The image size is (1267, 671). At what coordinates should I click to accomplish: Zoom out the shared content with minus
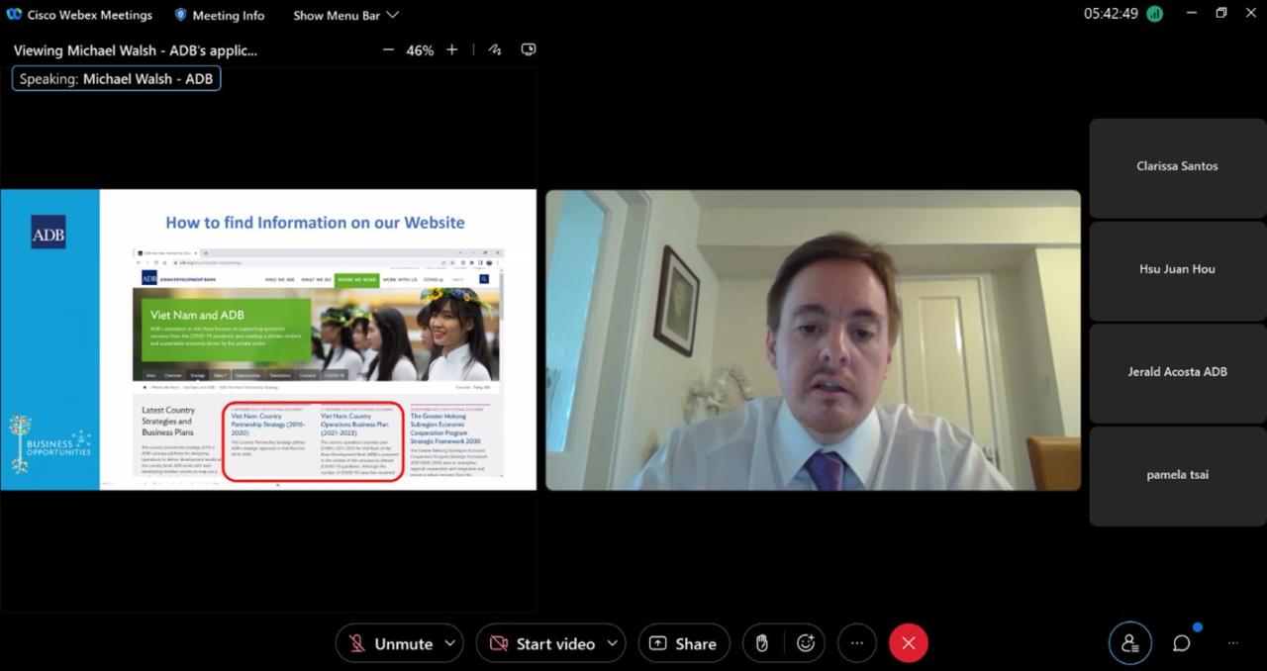click(x=388, y=49)
